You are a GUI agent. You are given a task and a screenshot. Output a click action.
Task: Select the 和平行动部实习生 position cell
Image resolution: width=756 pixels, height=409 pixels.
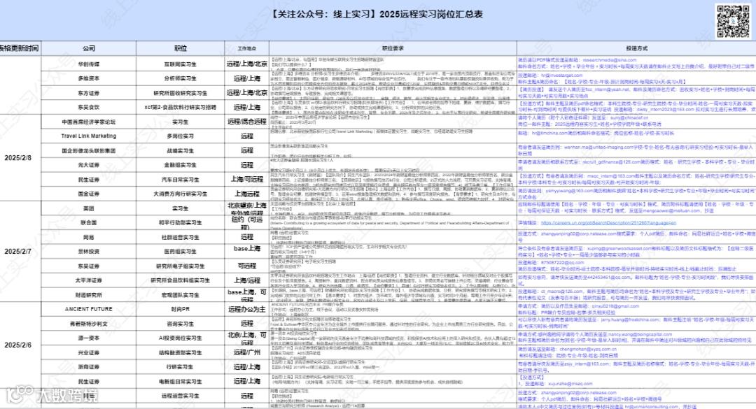click(181, 222)
